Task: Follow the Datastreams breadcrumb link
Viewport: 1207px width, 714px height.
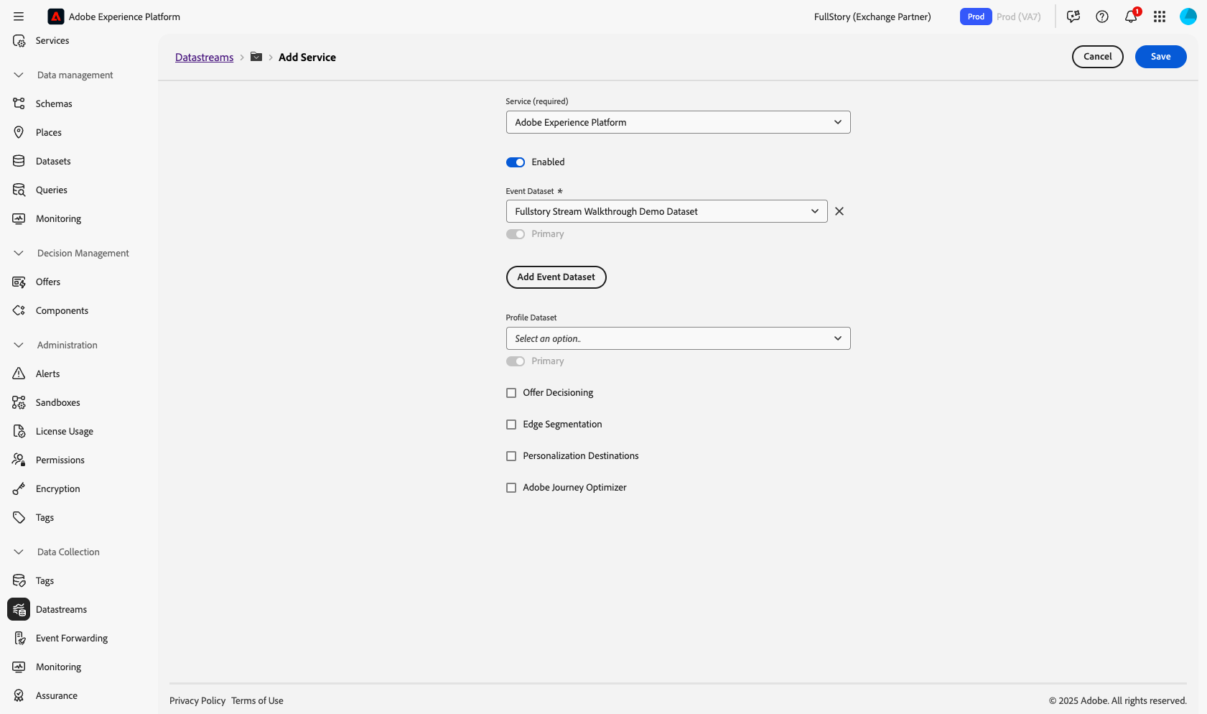Action: (204, 57)
